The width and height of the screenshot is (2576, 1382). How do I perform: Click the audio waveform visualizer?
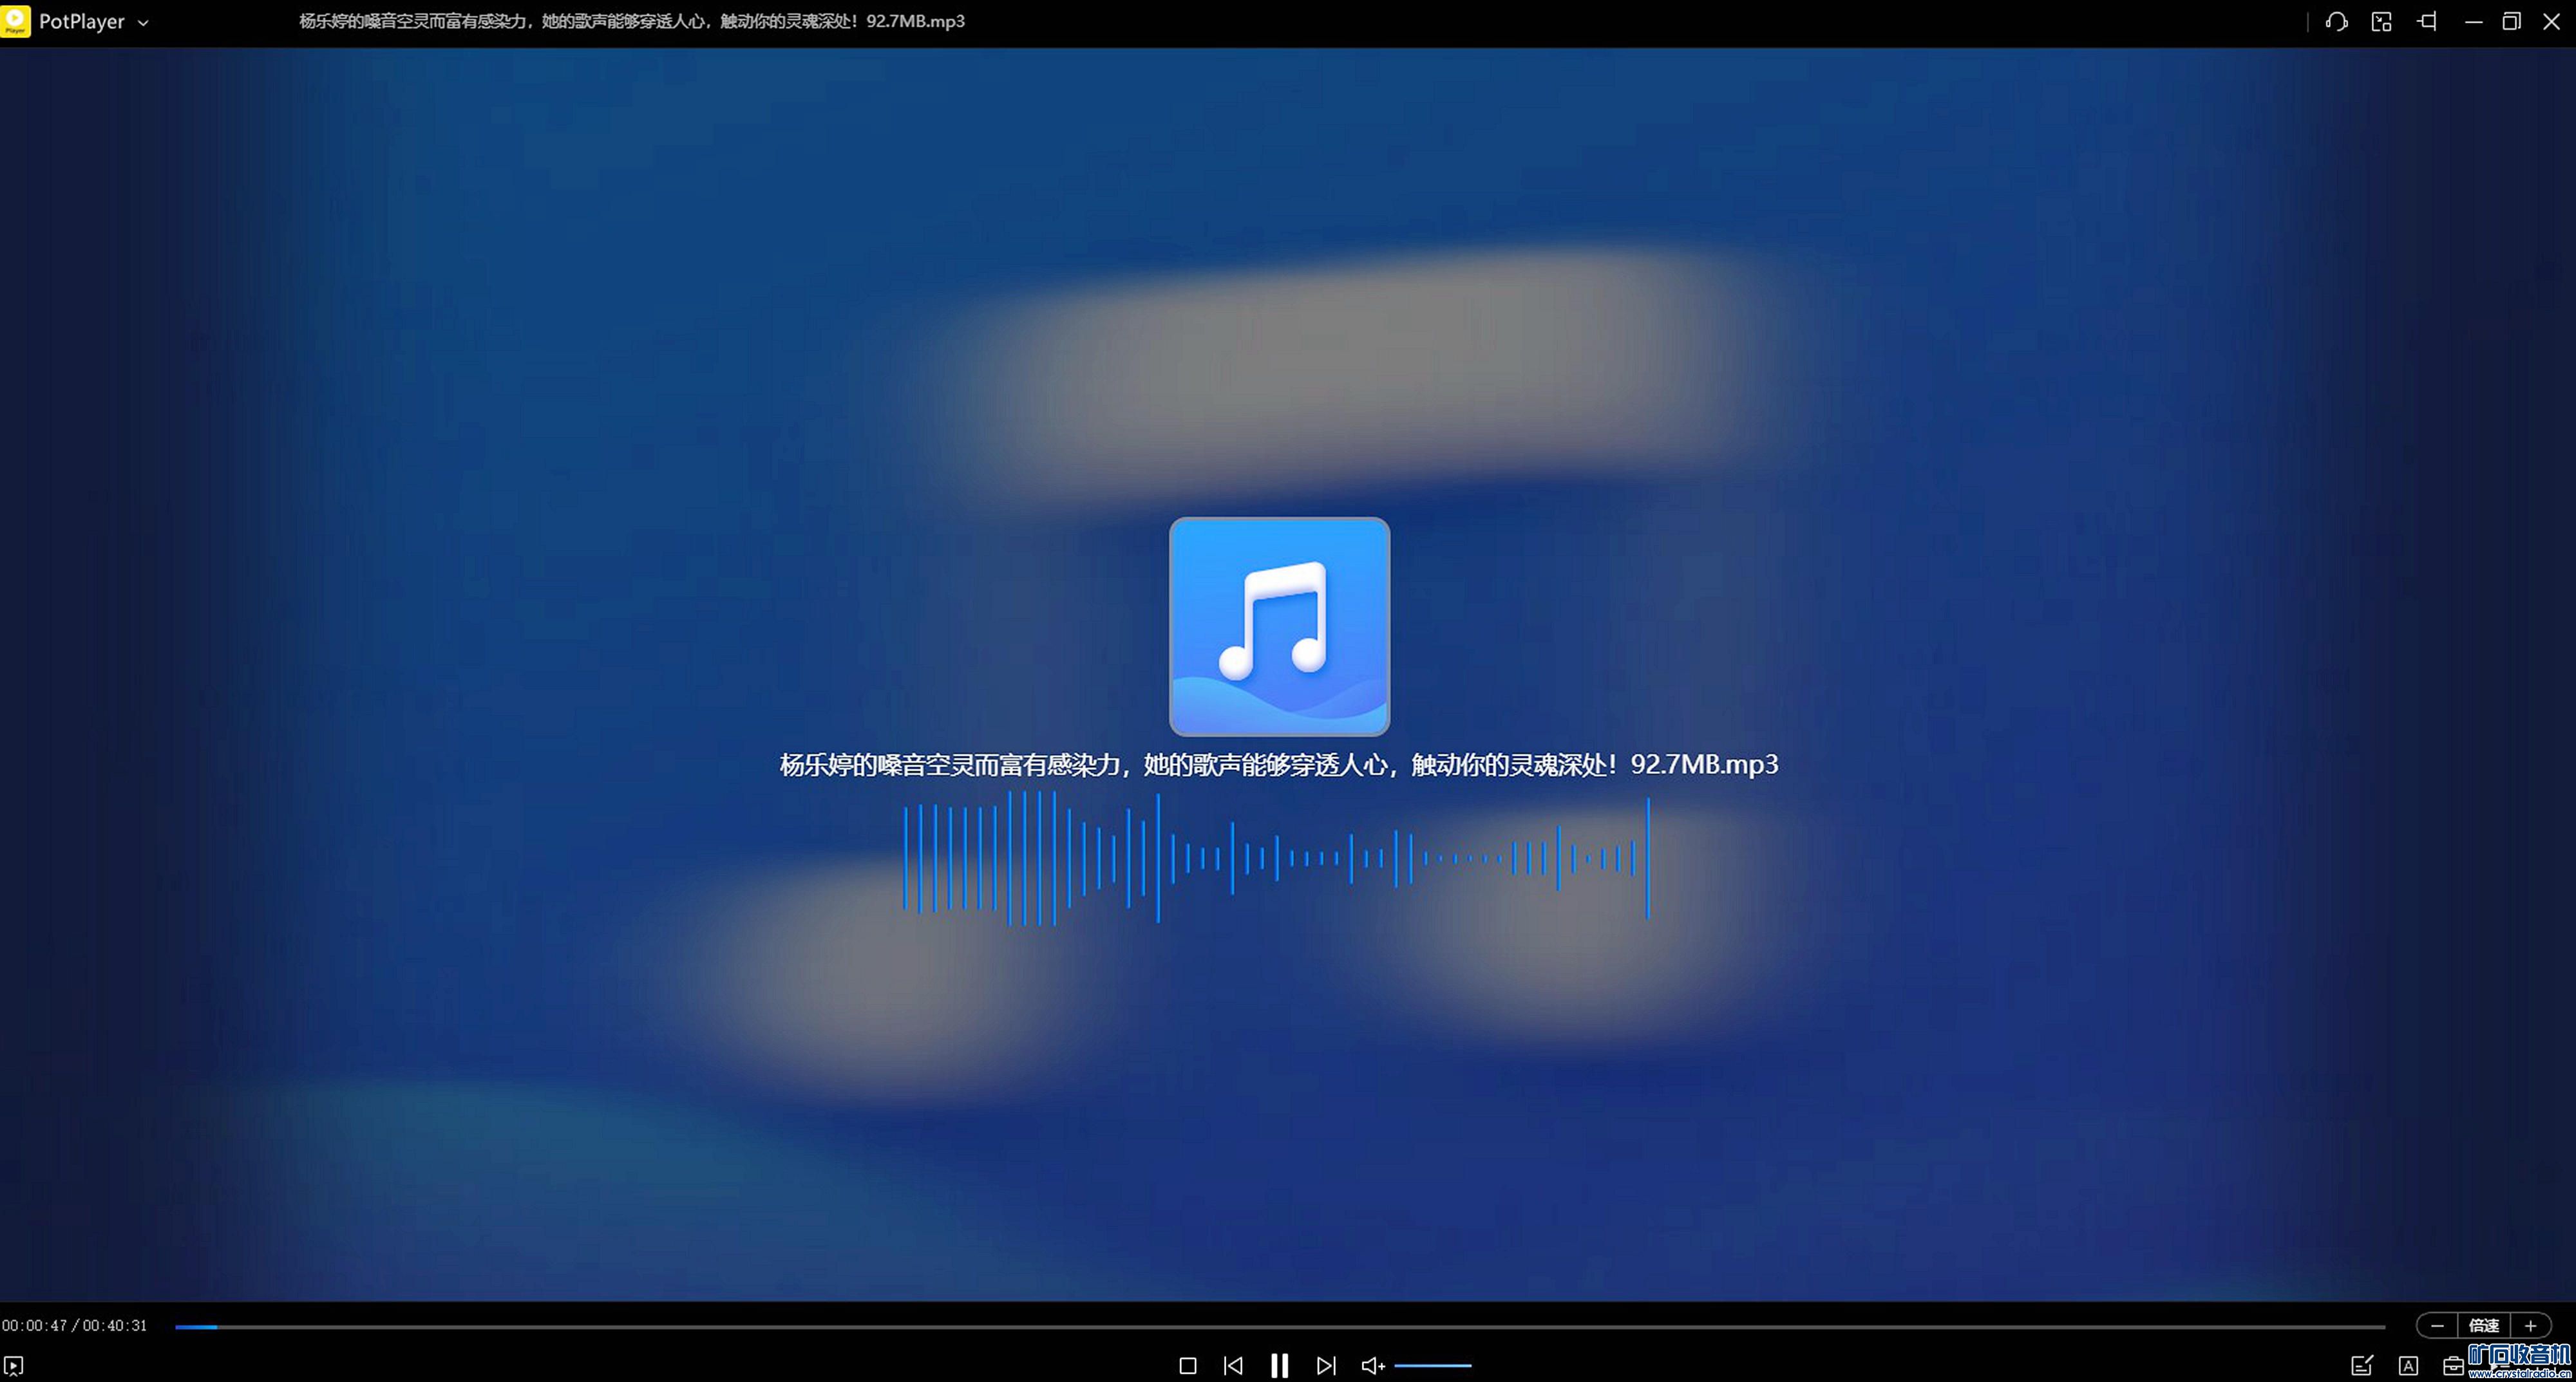1276,859
